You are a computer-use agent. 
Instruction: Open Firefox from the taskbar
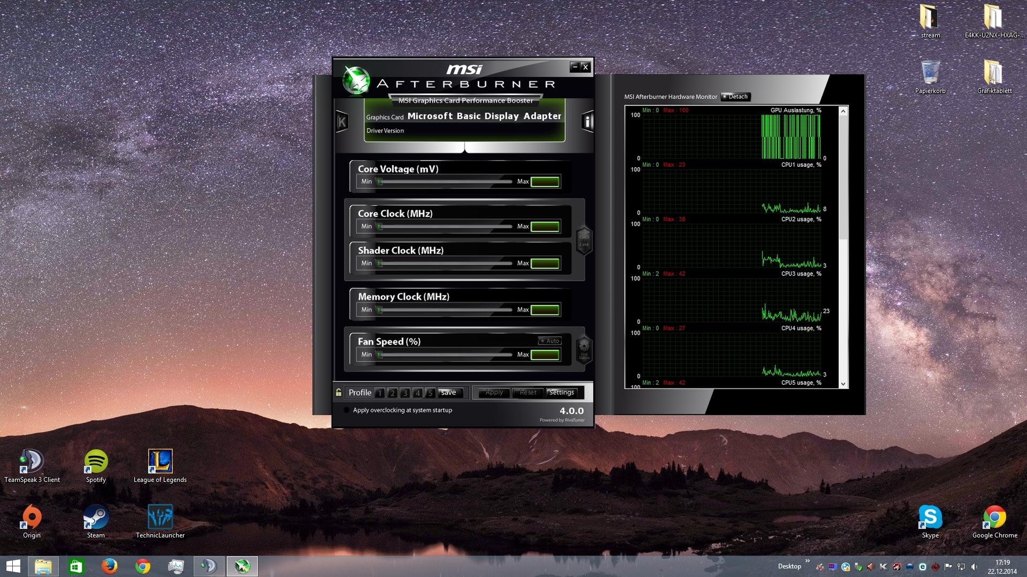(110, 566)
